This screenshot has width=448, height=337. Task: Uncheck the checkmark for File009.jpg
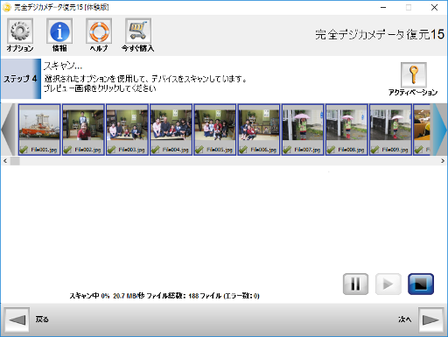(374, 150)
